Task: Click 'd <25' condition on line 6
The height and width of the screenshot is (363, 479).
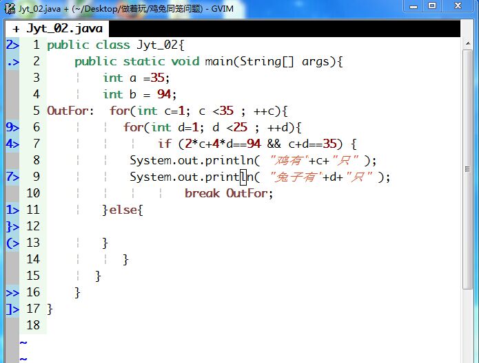Action: pos(230,127)
